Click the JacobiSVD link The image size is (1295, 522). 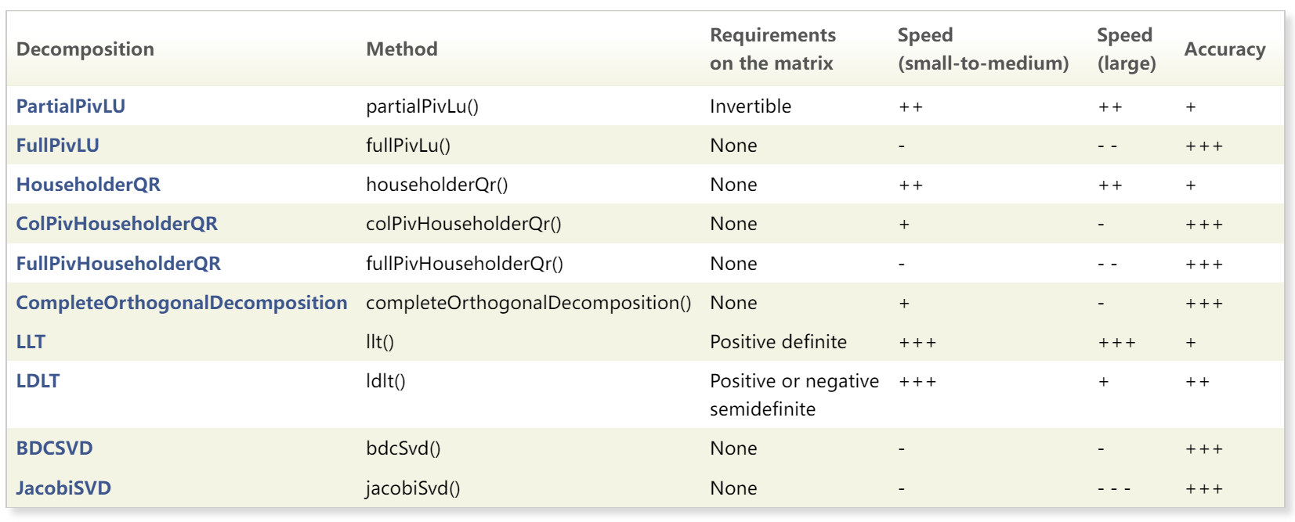[63, 488]
